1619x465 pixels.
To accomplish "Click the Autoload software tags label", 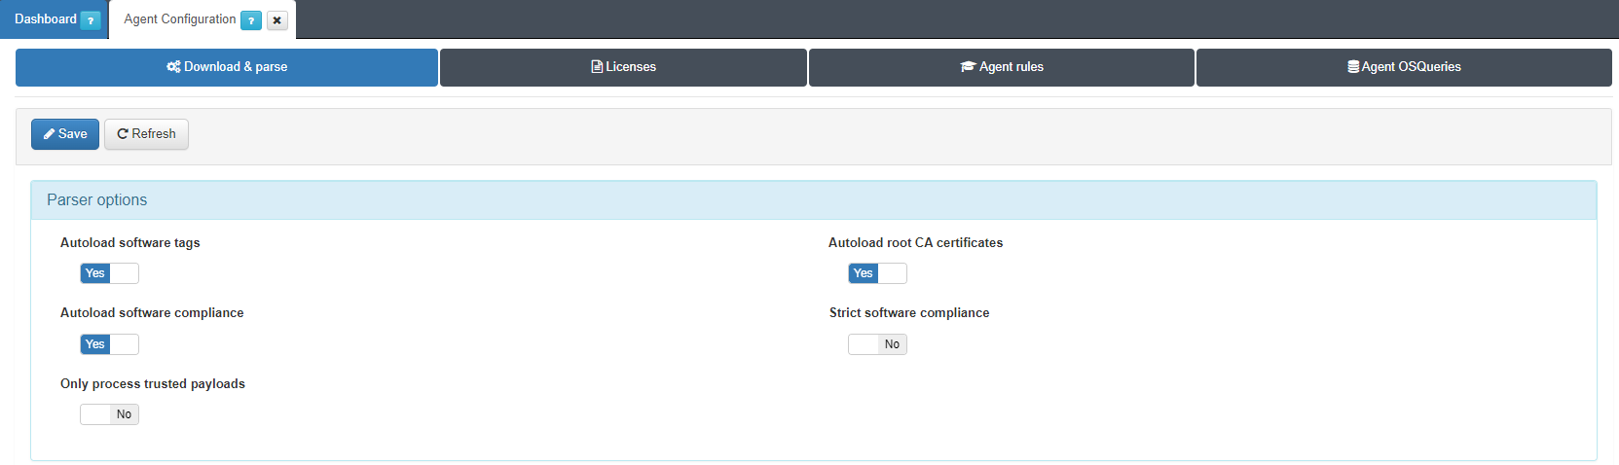I will click(129, 243).
